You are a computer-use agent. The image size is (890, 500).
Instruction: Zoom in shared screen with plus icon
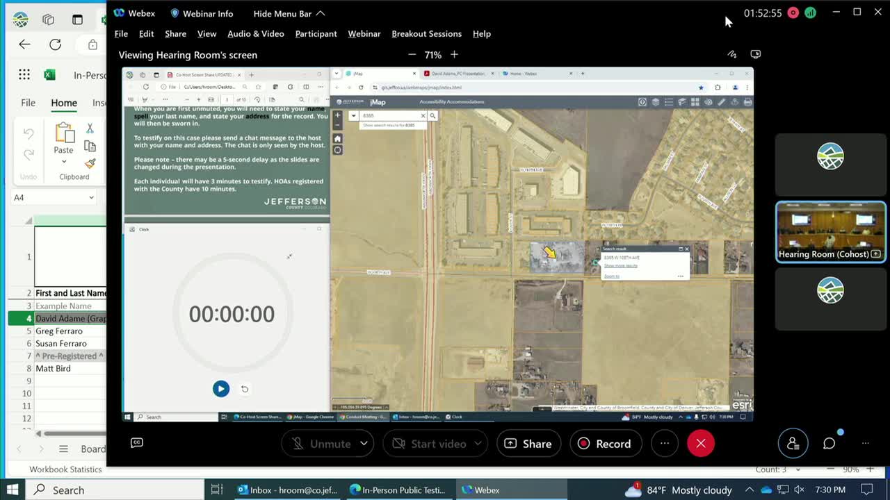(x=454, y=54)
